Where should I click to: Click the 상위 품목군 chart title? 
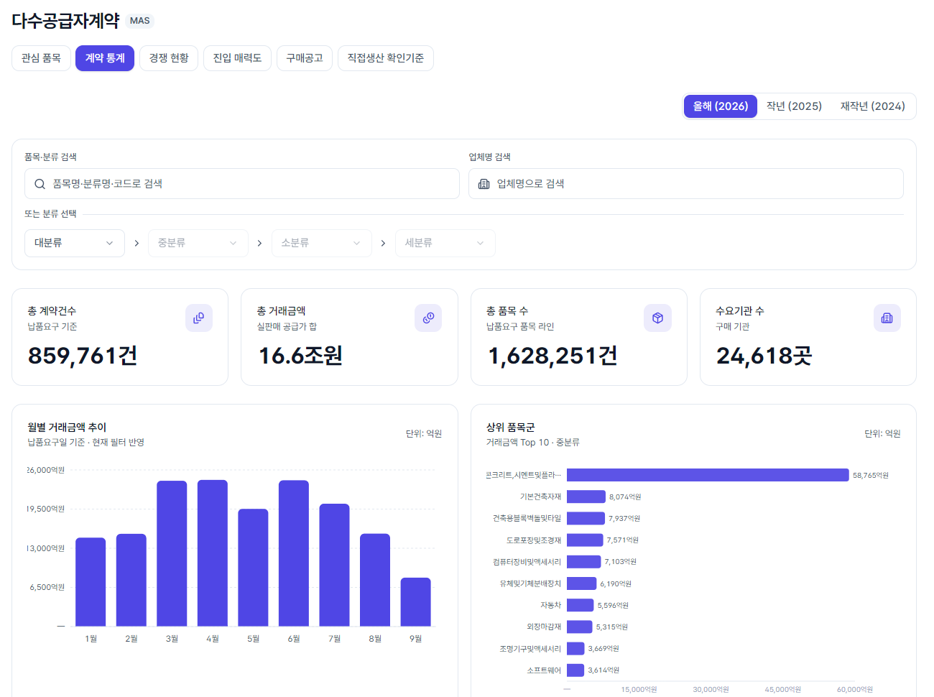(510, 428)
